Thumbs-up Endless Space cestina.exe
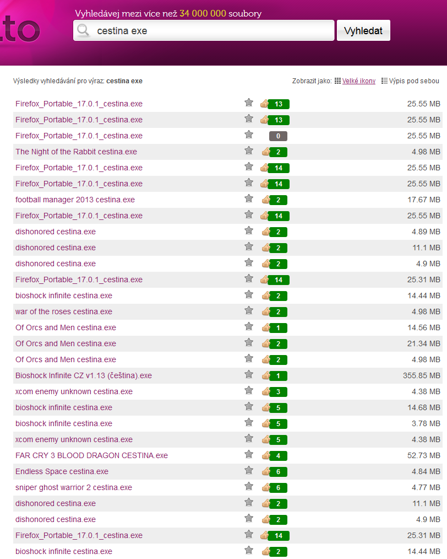447x559 pixels. (266, 471)
